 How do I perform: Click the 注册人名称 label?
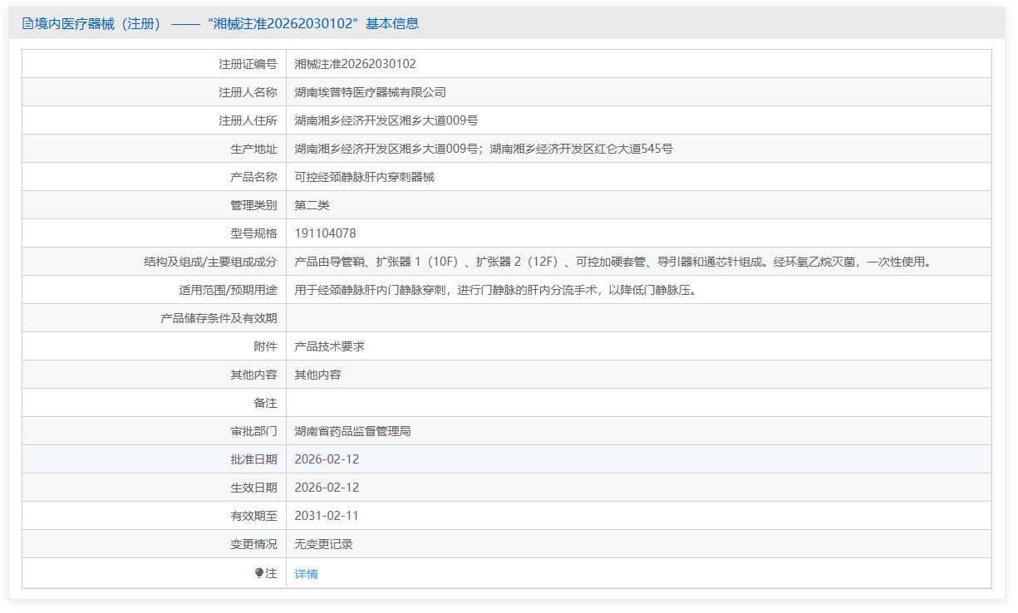pos(248,92)
